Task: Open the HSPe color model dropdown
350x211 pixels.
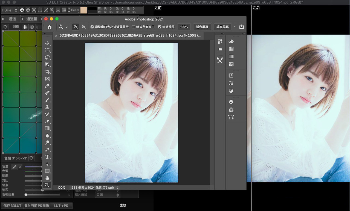Action: [x=10, y=10]
